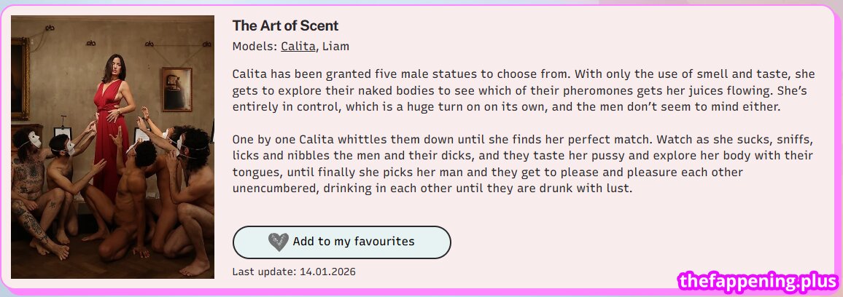Screen dimensions: 843x297
Task: Click the Models label
Action: [255, 47]
